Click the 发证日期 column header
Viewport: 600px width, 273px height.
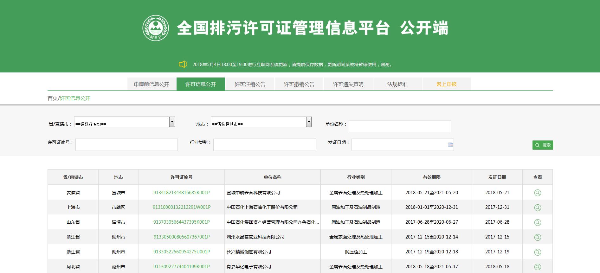pyautogui.click(x=497, y=177)
